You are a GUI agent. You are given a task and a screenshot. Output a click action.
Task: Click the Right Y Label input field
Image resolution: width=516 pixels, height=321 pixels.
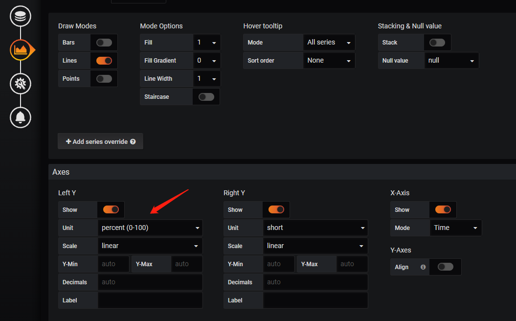315,300
